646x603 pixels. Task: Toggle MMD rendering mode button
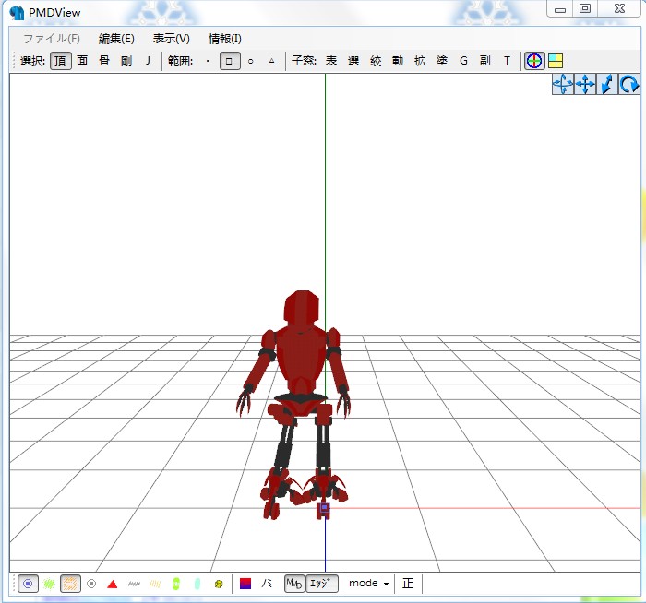point(294,584)
